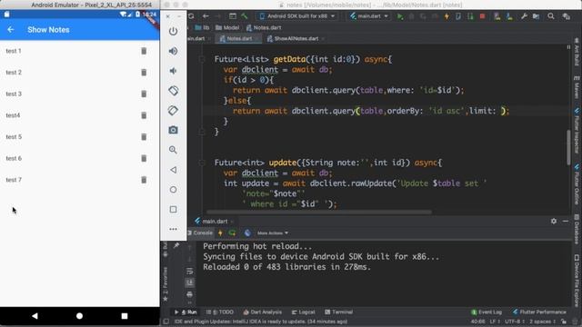Open TODO tool window
This screenshot has height=327, width=582.
[x=220, y=312]
